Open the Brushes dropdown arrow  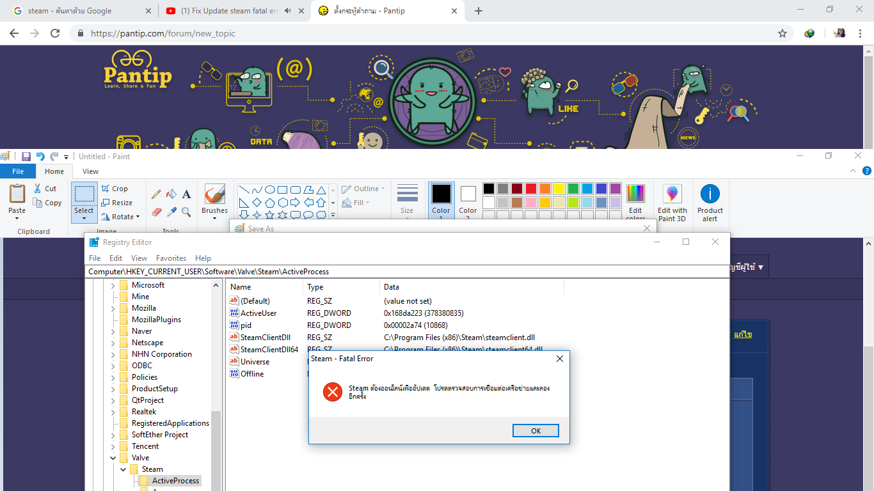(214, 218)
